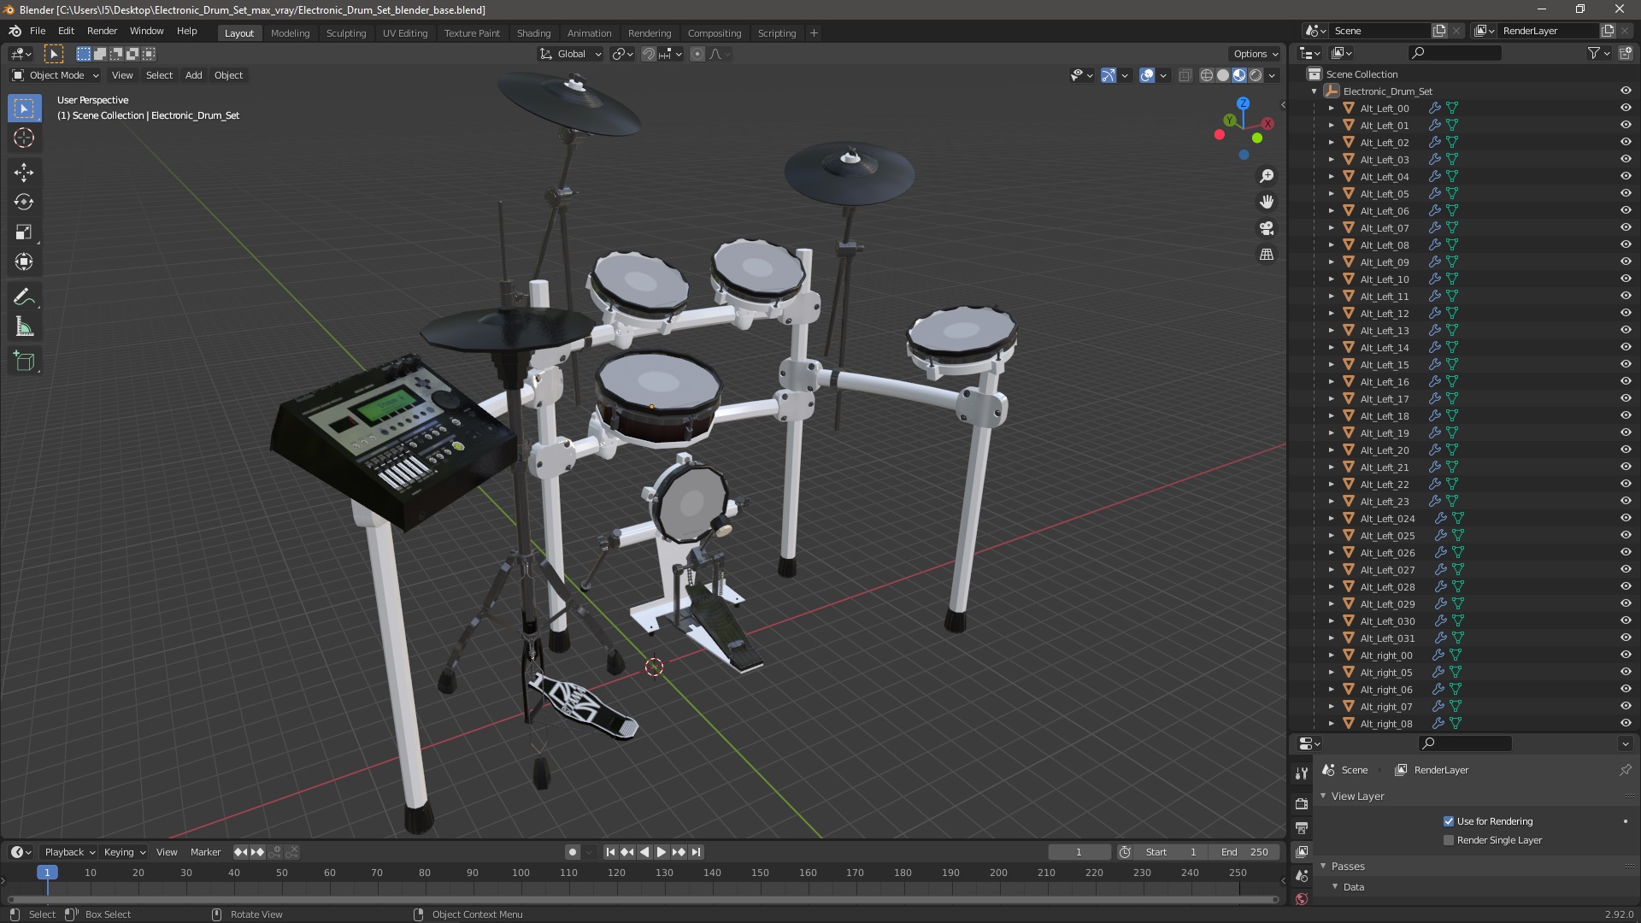1641x923 pixels.
Task: Uncheck Use for Rendering
Action: click(1449, 821)
